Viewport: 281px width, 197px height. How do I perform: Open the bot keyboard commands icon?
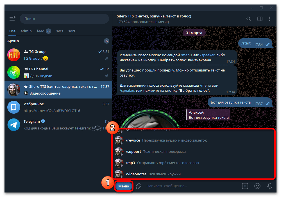point(245,186)
